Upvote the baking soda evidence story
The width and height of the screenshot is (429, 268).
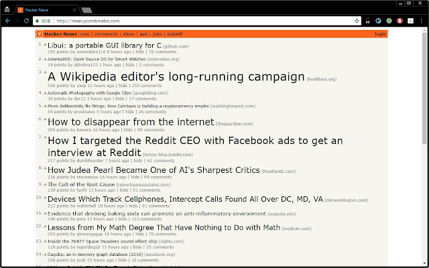coord(45,213)
